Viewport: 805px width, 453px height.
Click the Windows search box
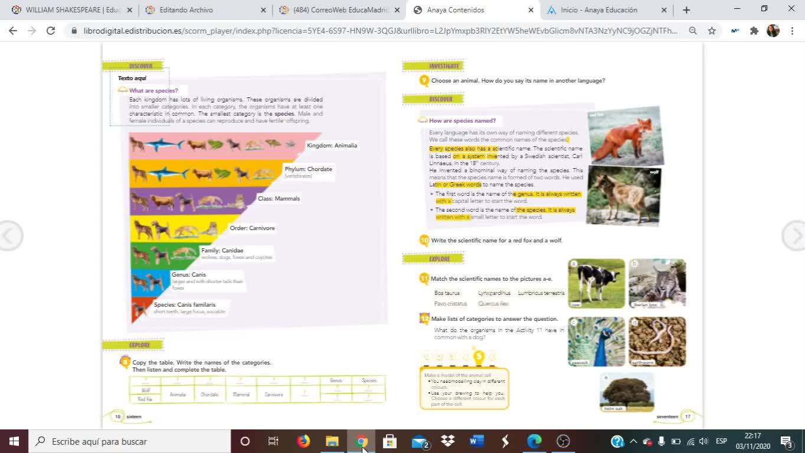point(129,441)
